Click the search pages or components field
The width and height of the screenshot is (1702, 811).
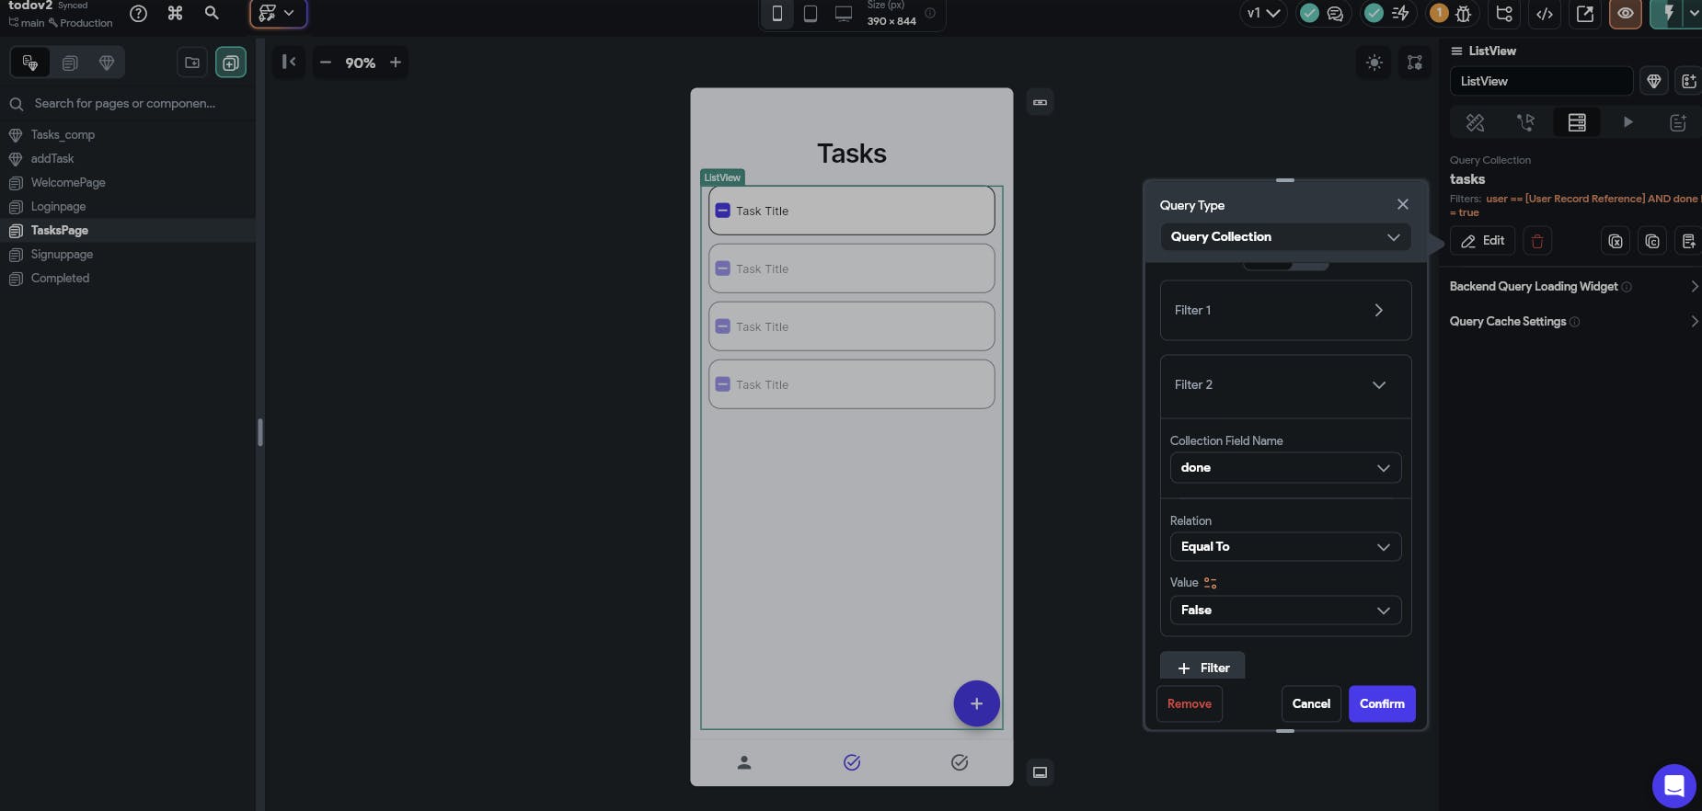[x=128, y=104]
